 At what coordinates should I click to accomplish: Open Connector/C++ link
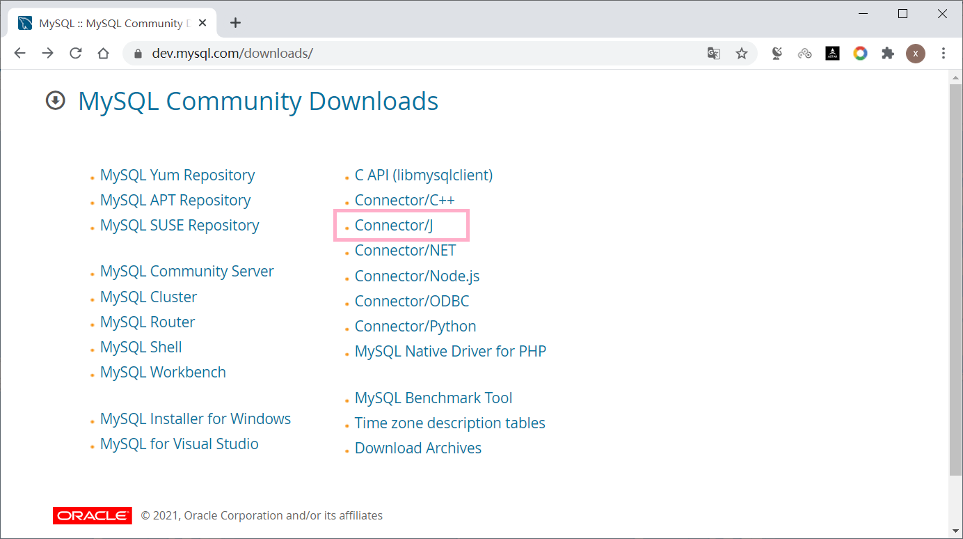click(405, 200)
